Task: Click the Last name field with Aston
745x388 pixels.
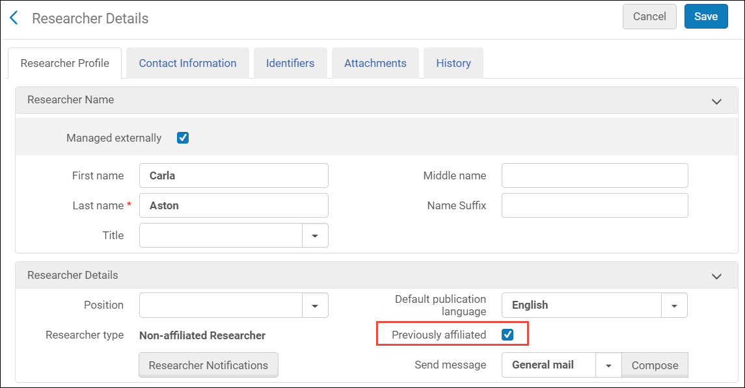Action: (x=234, y=205)
